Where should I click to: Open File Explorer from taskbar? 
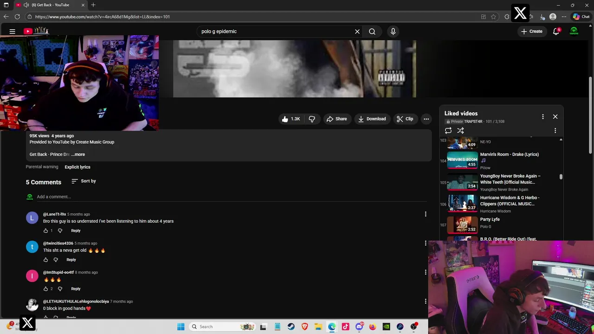318,327
